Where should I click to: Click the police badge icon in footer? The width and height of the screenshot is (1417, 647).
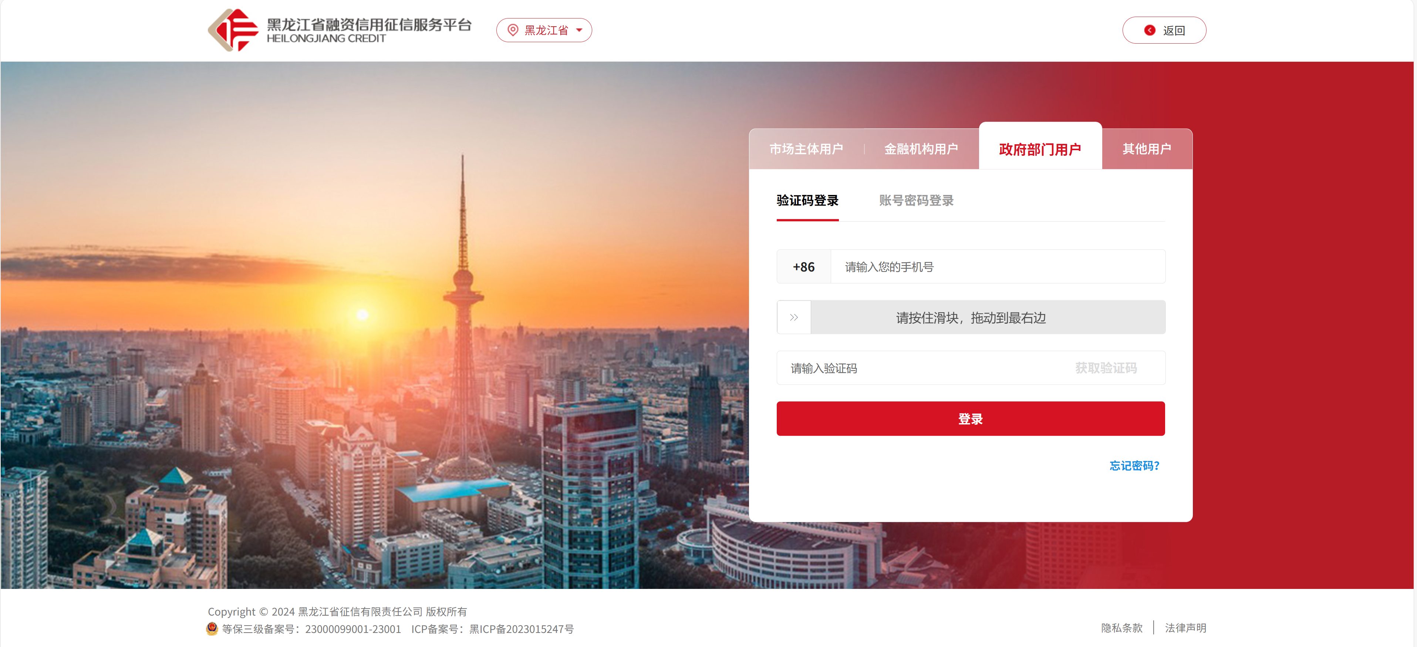click(212, 628)
